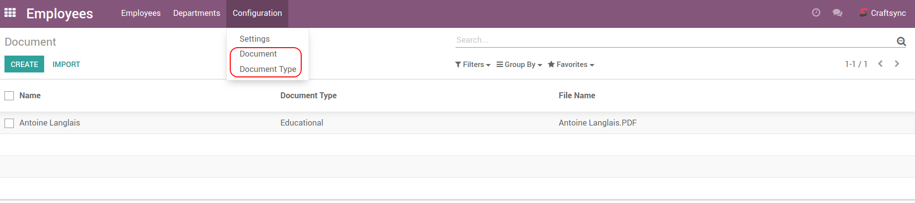Choose Settings in the Configuration menu
Screen dimensions: 915x203
(x=255, y=39)
